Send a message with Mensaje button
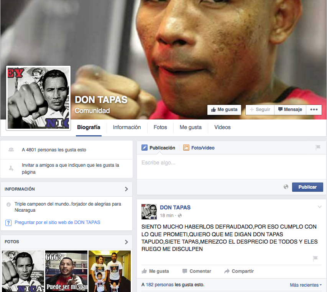The image size is (327, 292). click(290, 110)
